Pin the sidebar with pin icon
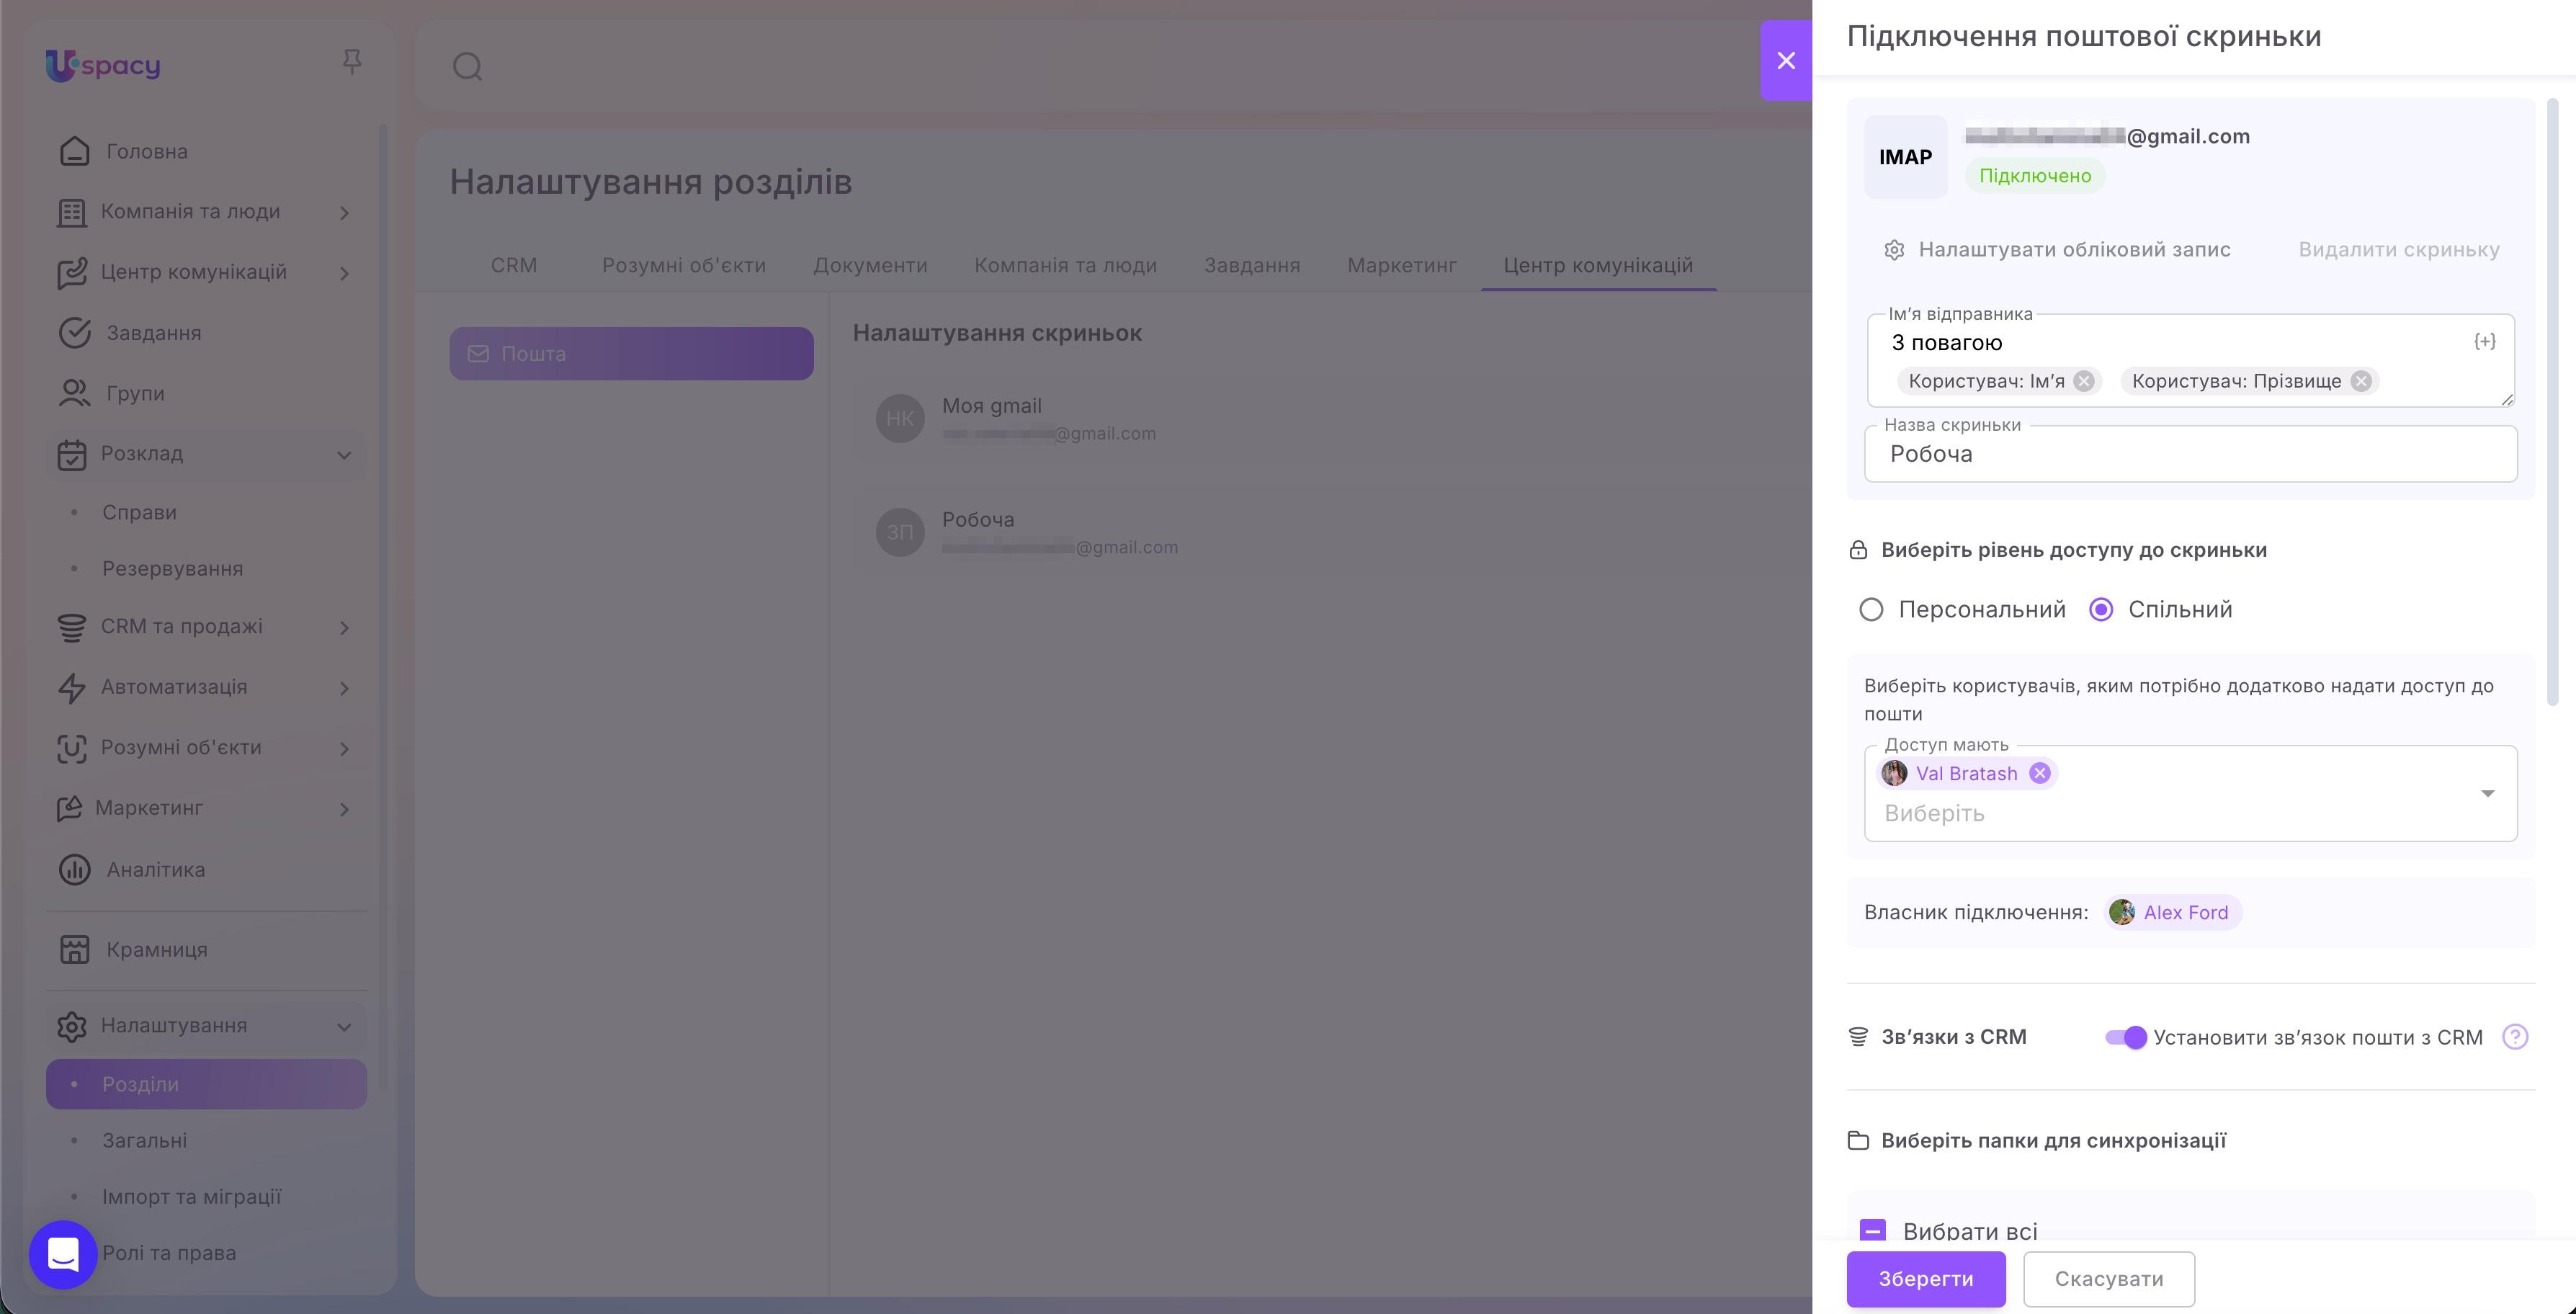The width and height of the screenshot is (2576, 1314). (351, 62)
